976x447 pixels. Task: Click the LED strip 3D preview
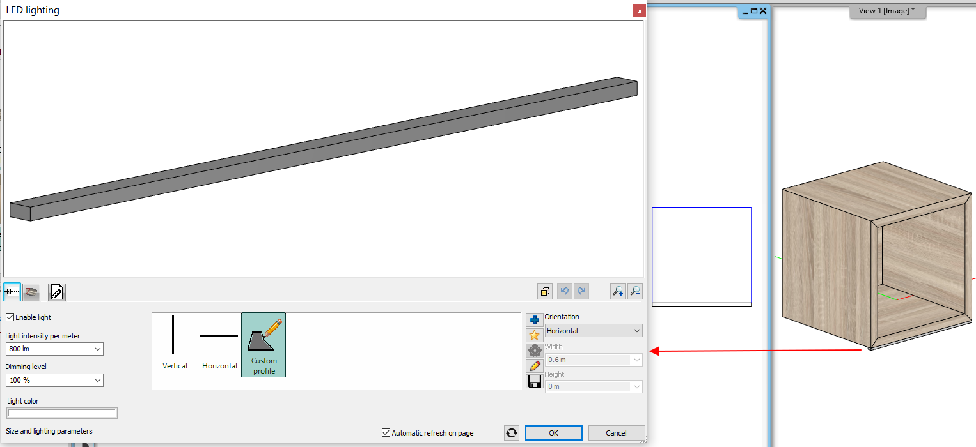click(x=323, y=149)
